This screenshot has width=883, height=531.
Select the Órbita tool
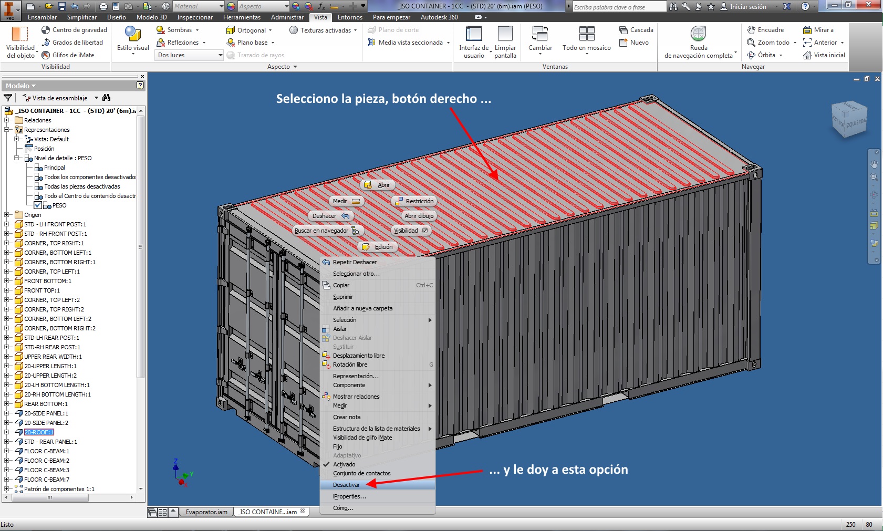pyautogui.click(x=761, y=55)
